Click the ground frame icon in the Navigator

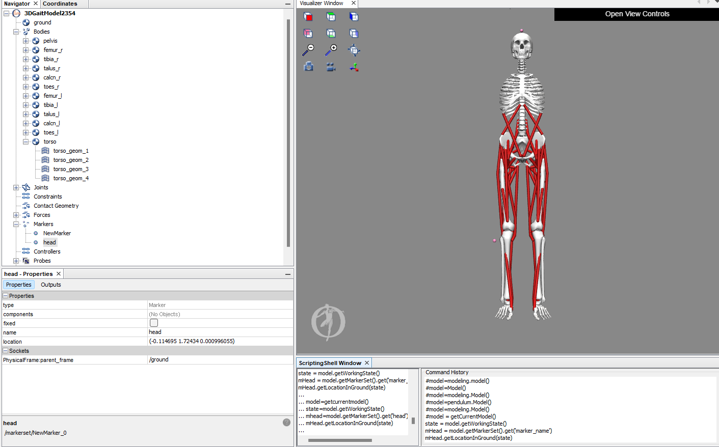point(26,22)
